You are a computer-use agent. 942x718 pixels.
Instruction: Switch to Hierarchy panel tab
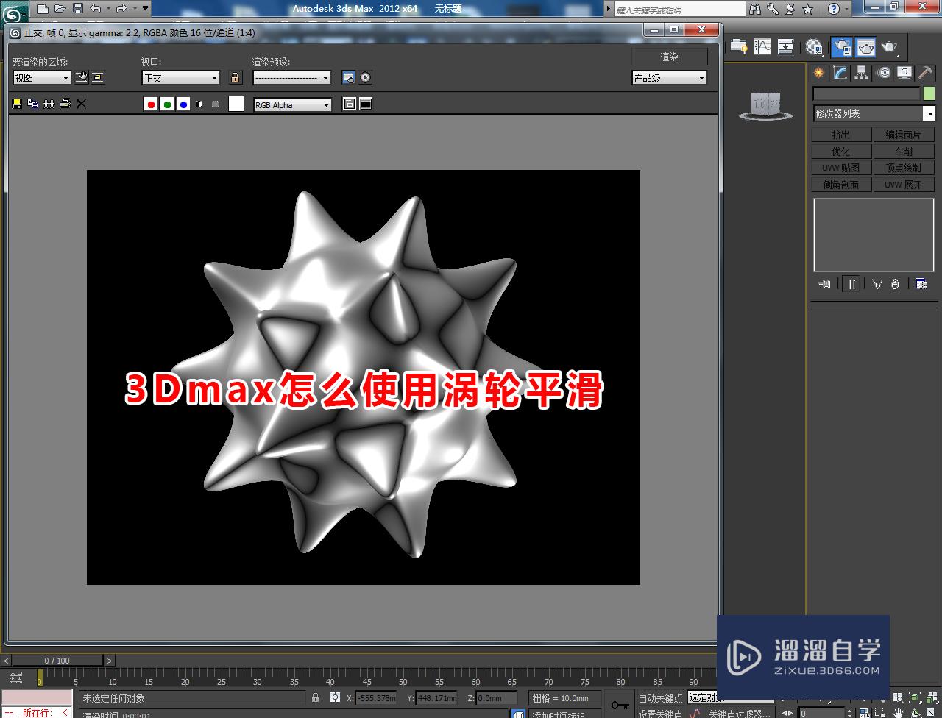[862, 72]
